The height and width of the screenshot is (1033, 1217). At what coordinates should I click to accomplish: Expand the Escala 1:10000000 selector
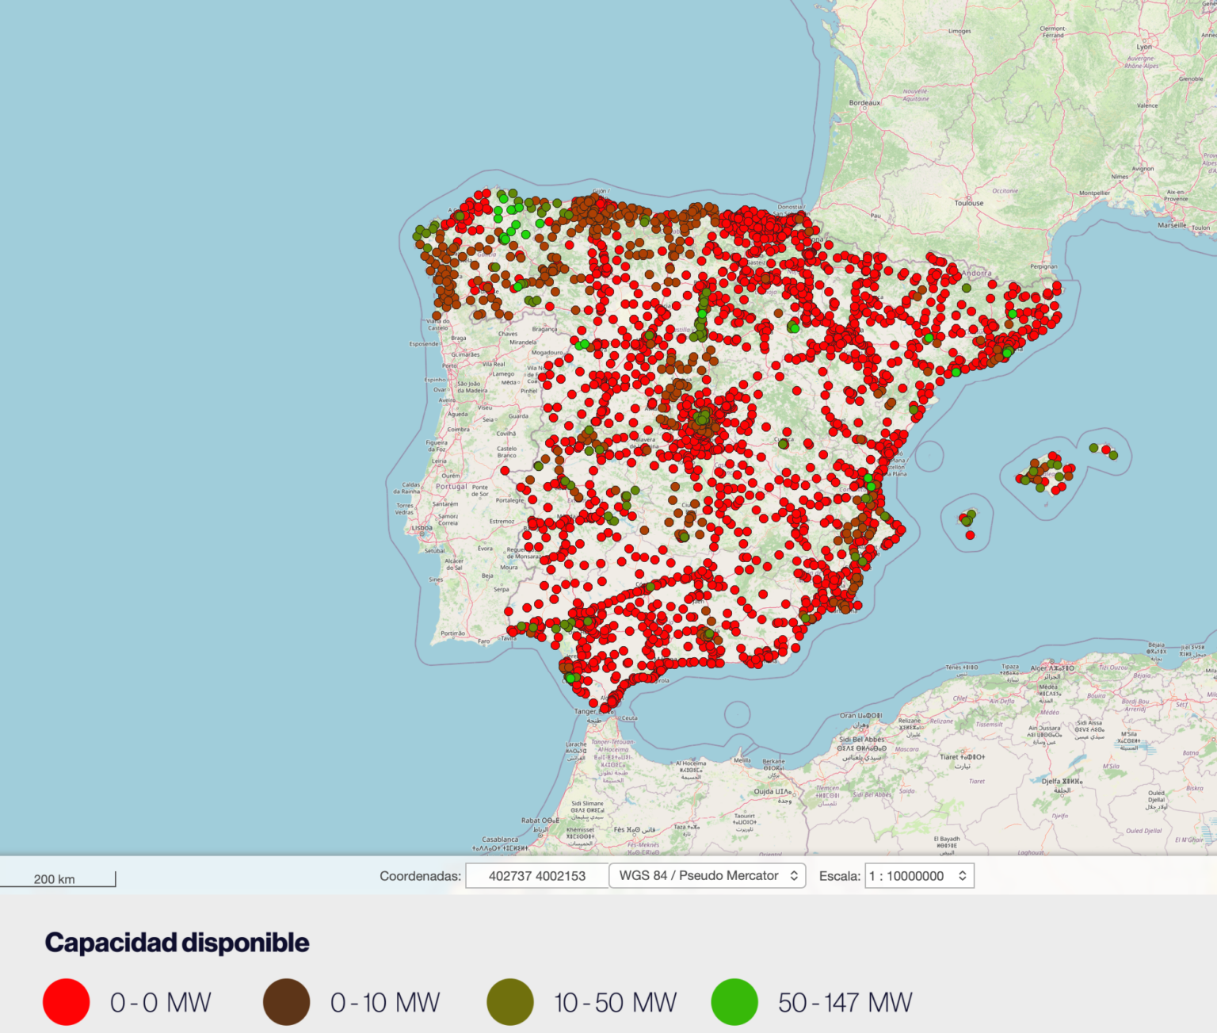(x=919, y=876)
